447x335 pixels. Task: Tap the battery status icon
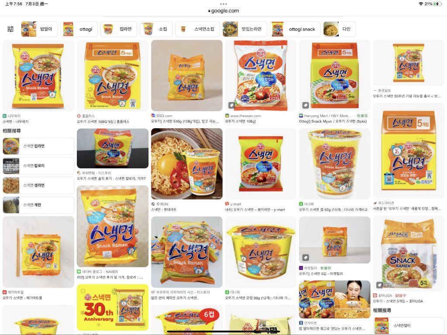[x=437, y=3]
